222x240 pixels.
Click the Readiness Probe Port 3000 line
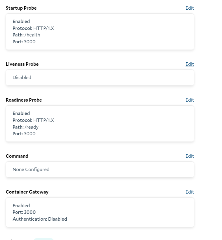tap(24, 134)
